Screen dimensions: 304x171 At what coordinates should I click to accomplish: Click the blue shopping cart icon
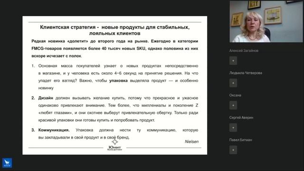[x=7, y=162]
